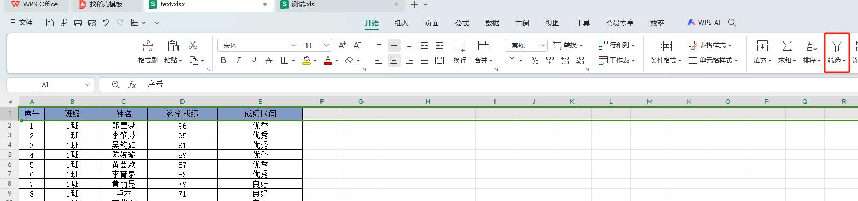Open Conditional Formatting (条件格式) menu
858x201 pixels.
(666, 53)
